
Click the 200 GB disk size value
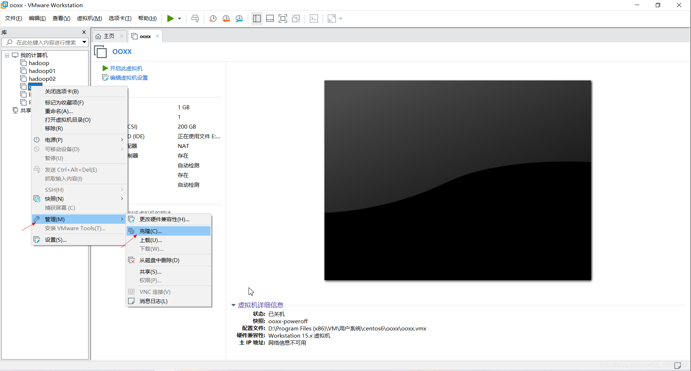click(x=187, y=127)
